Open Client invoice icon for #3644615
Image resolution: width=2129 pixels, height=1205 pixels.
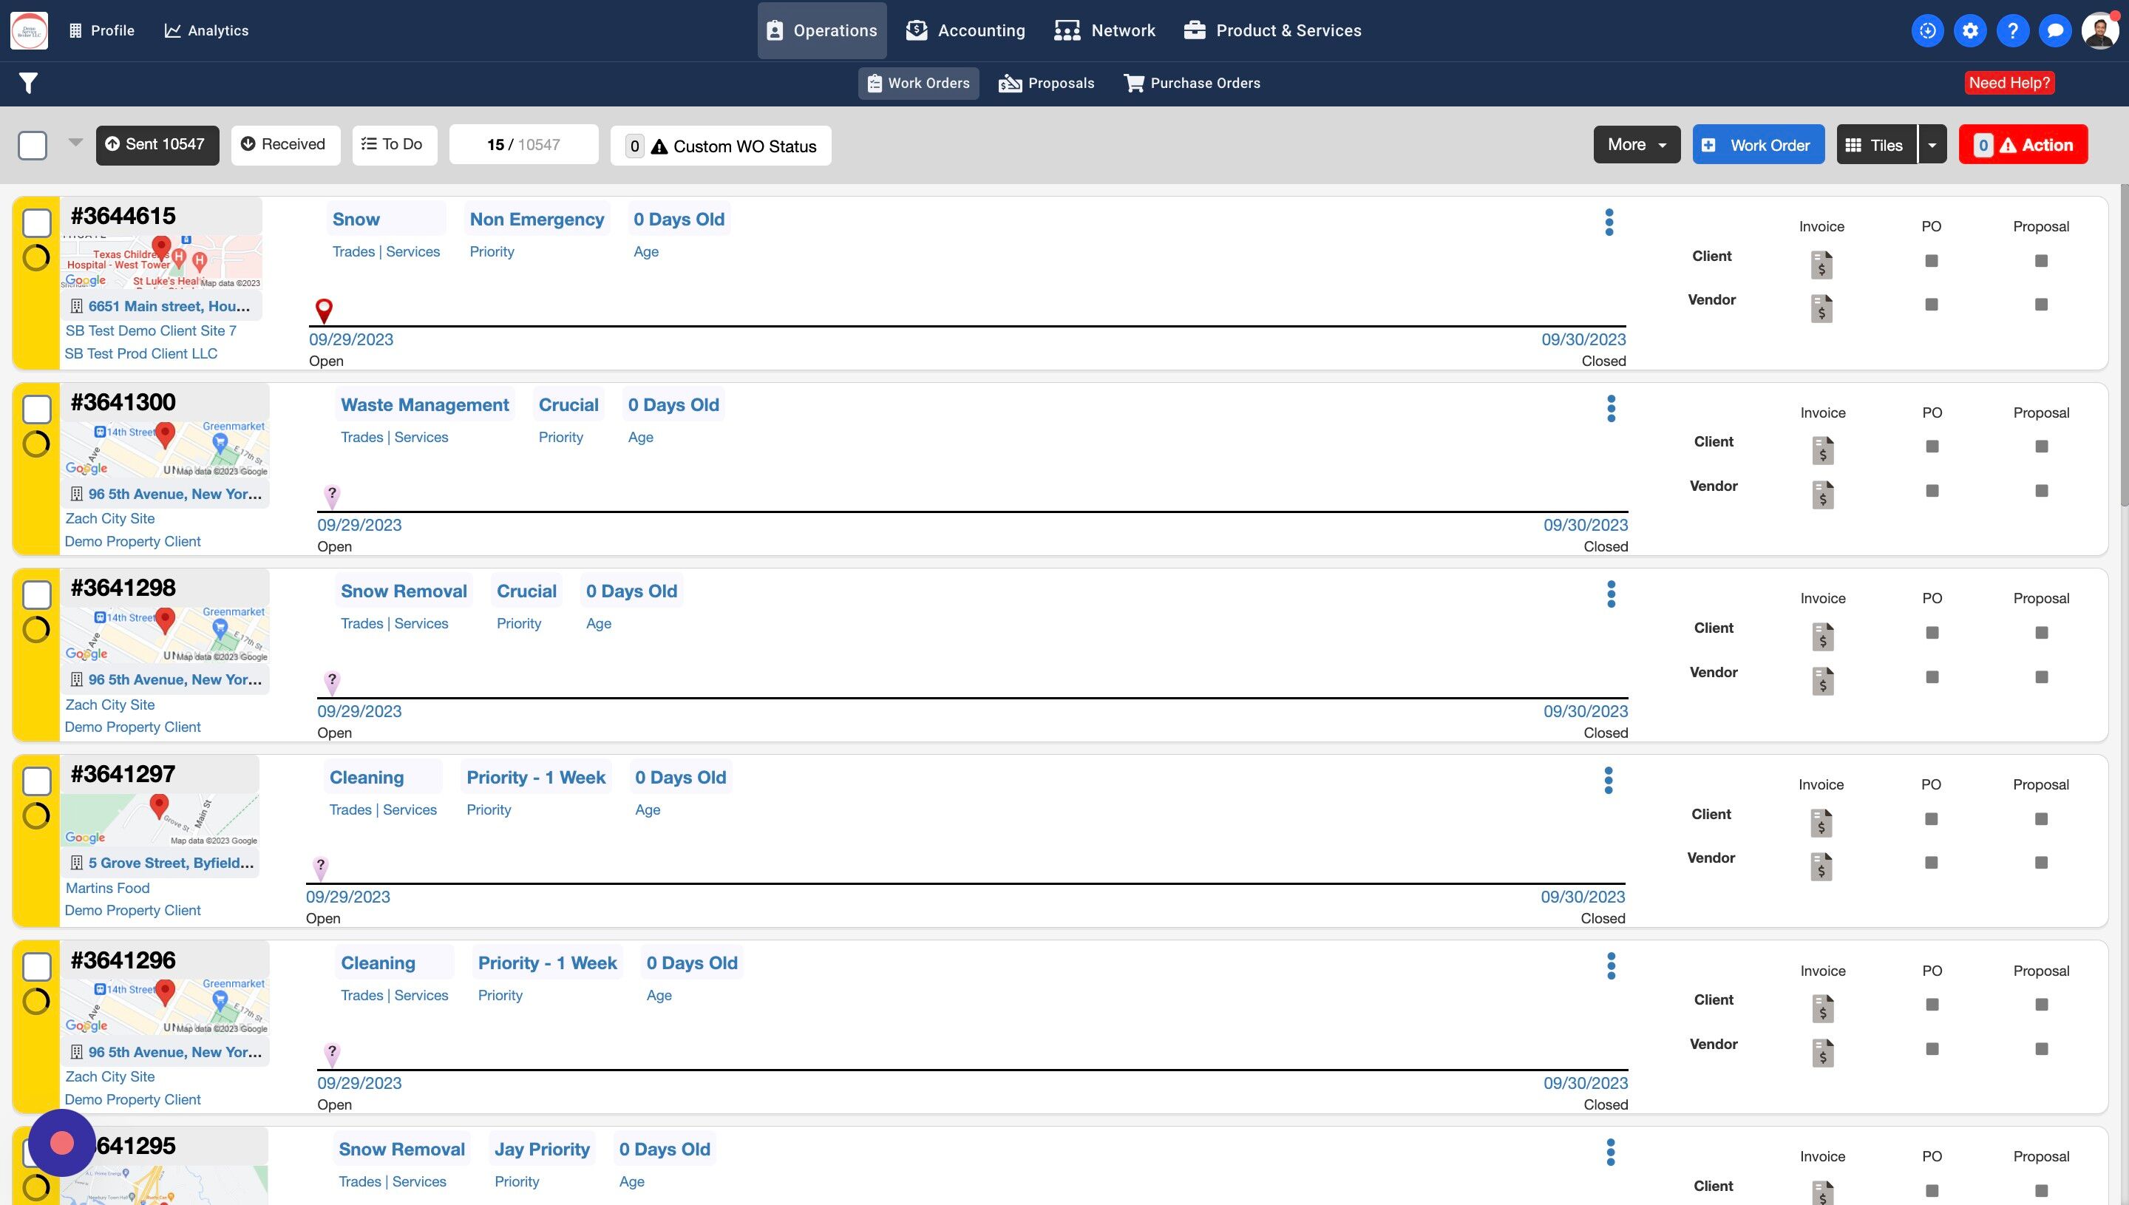tap(1821, 265)
